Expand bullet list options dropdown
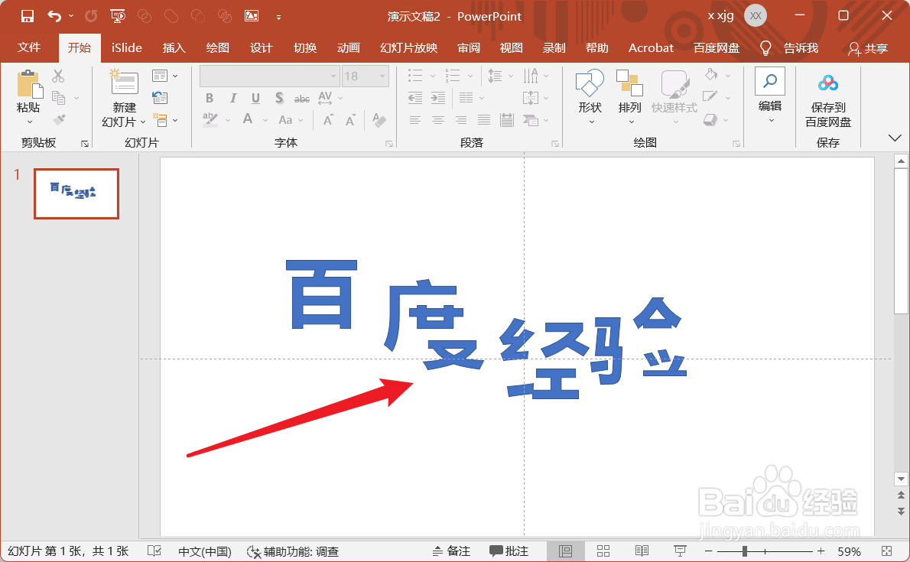This screenshot has height=562, width=910. point(432,76)
